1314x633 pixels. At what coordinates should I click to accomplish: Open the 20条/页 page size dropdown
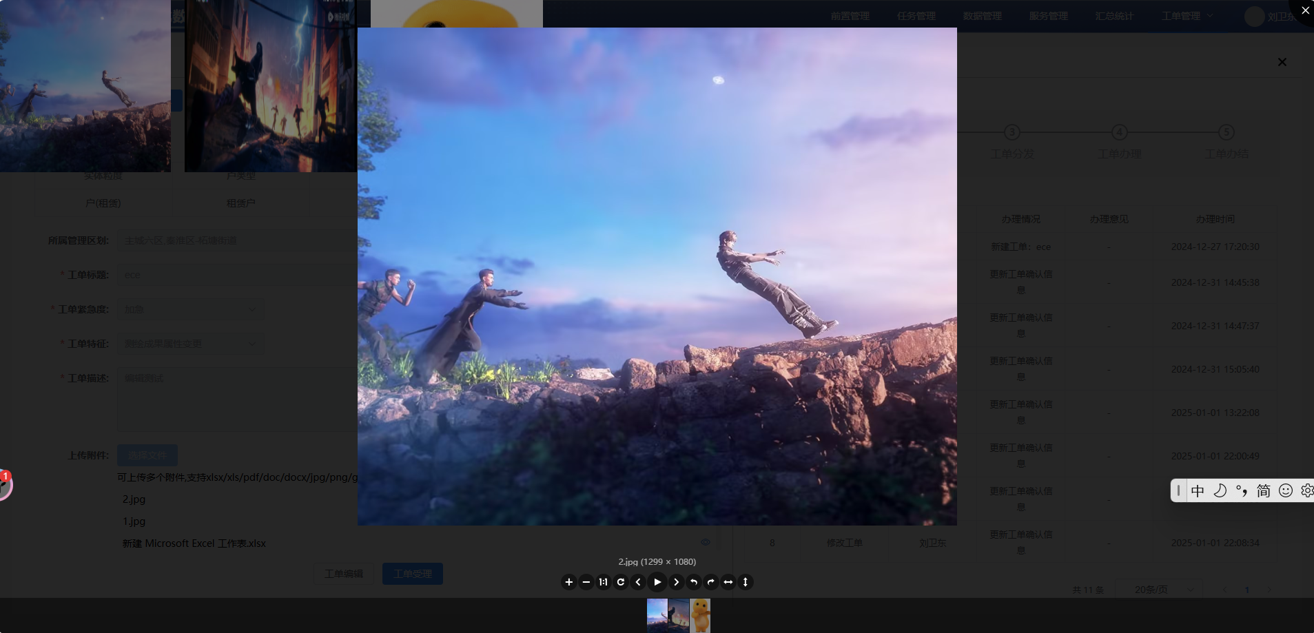click(1158, 590)
